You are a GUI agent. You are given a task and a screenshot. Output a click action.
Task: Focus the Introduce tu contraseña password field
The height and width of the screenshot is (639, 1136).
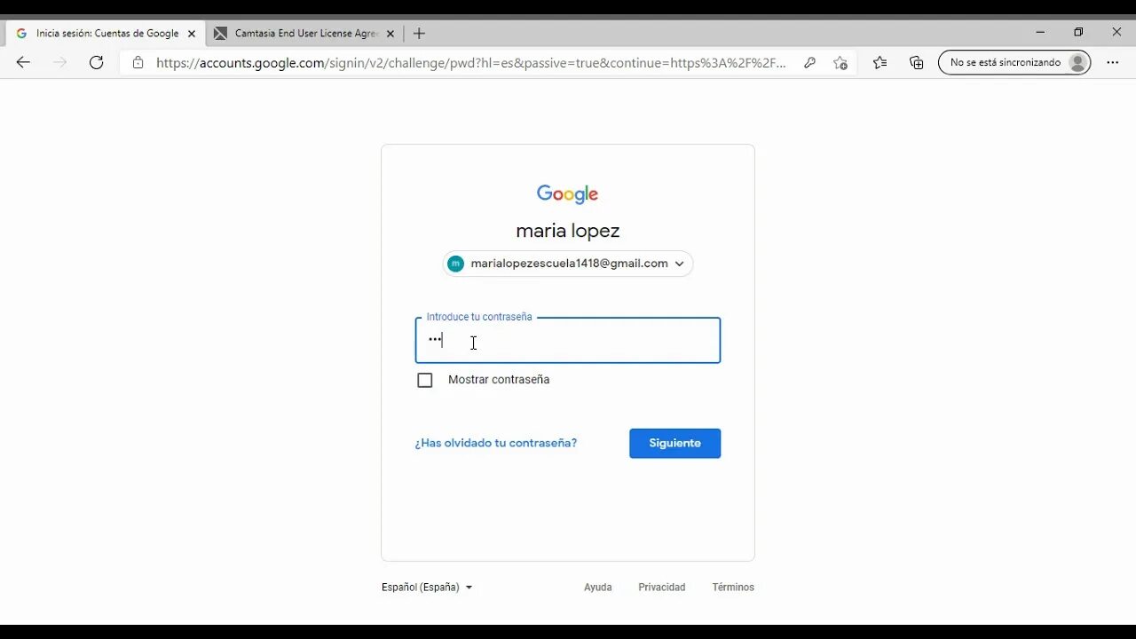568,341
